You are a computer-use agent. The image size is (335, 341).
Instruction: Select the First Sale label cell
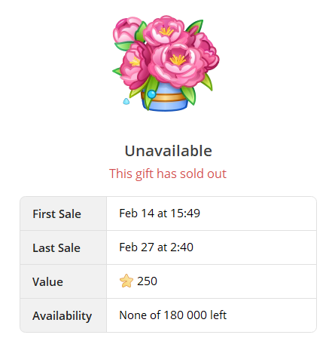(x=63, y=214)
